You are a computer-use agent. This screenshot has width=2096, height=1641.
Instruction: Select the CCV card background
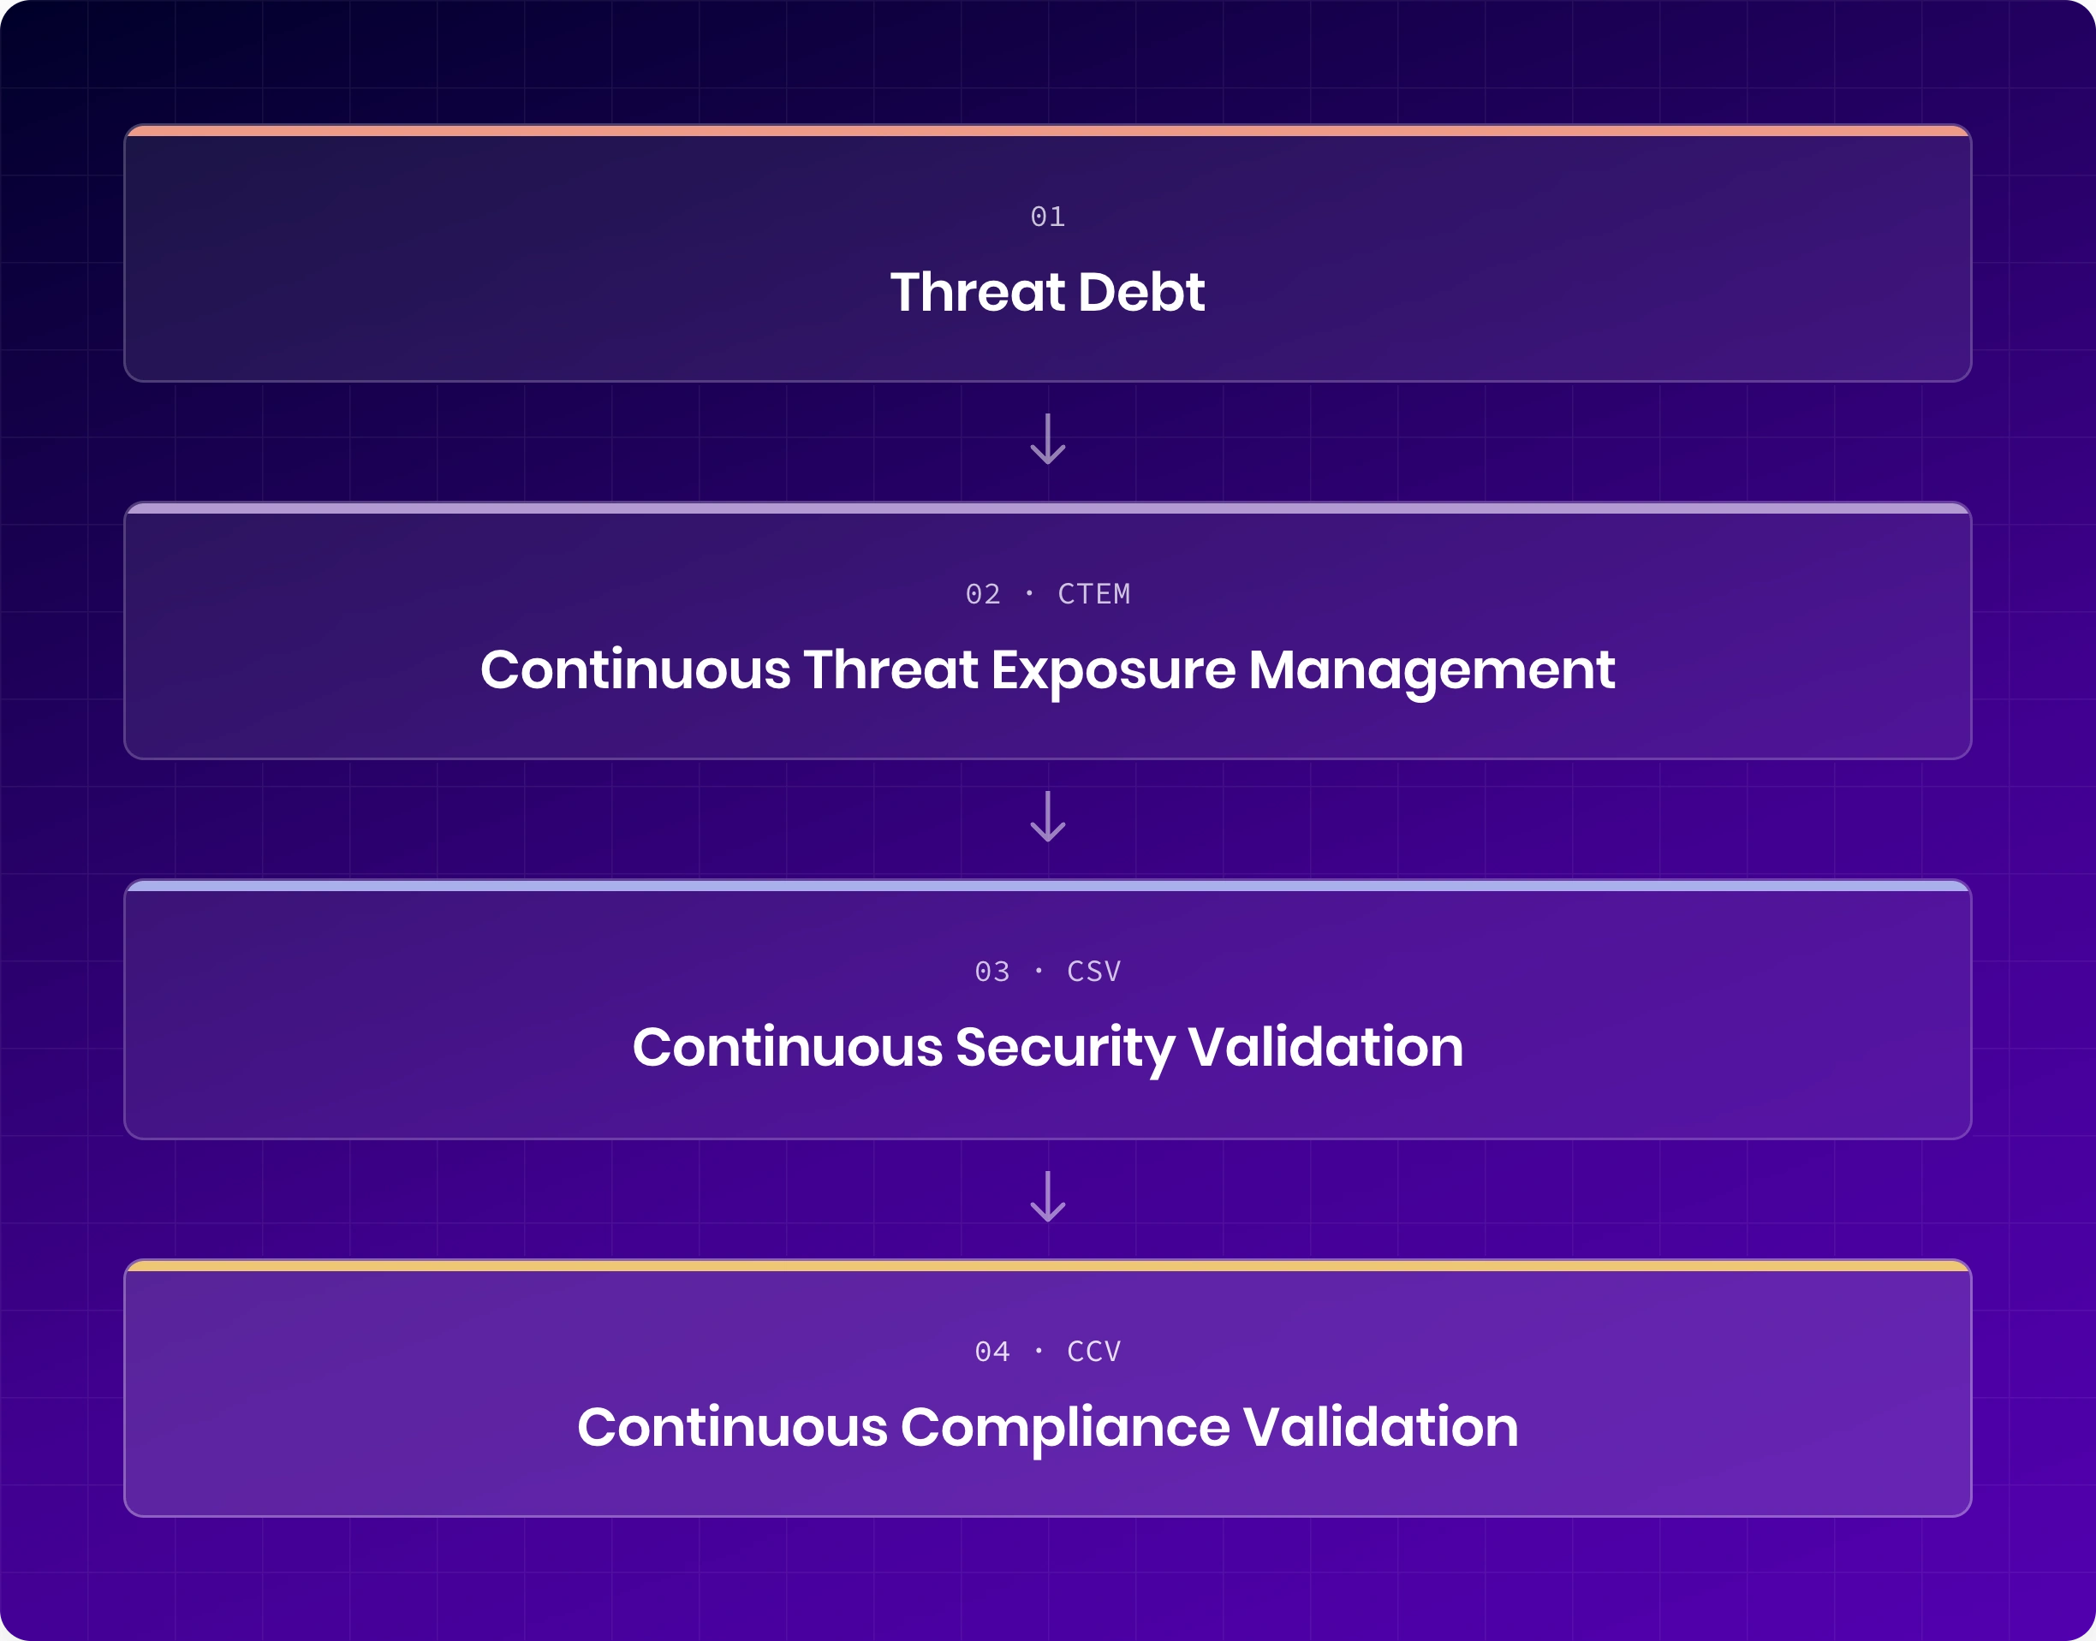point(1047,1388)
